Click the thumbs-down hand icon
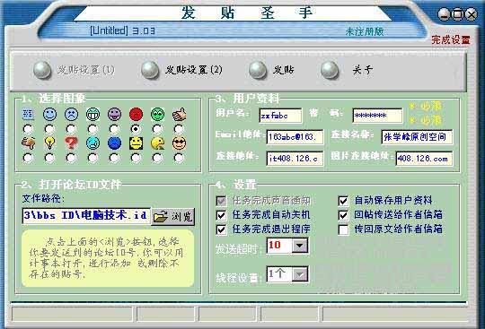485x329 pixels. pos(28,143)
